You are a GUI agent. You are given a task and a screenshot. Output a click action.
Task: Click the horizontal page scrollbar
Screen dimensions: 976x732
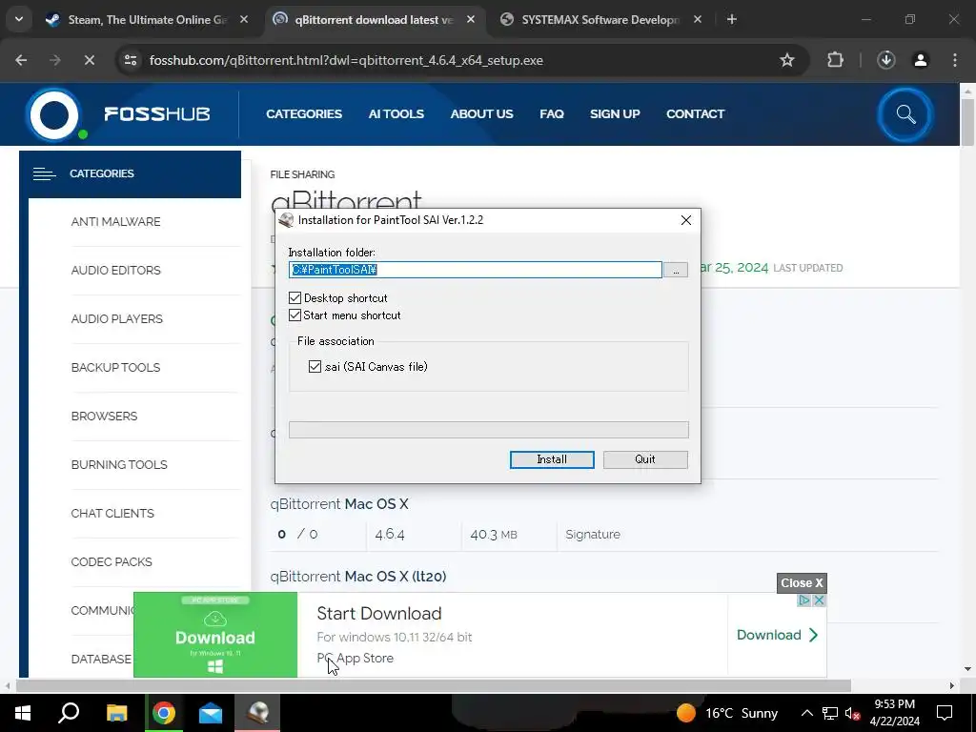coord(434,685)
